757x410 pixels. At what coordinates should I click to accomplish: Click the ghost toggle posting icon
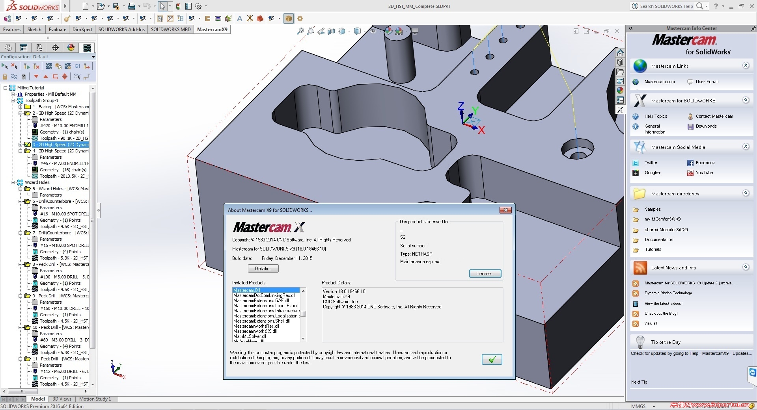24,76
